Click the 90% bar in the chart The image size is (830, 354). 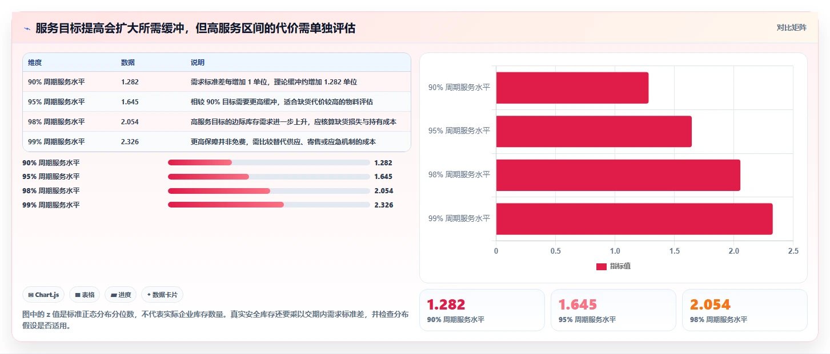(572, 88)
